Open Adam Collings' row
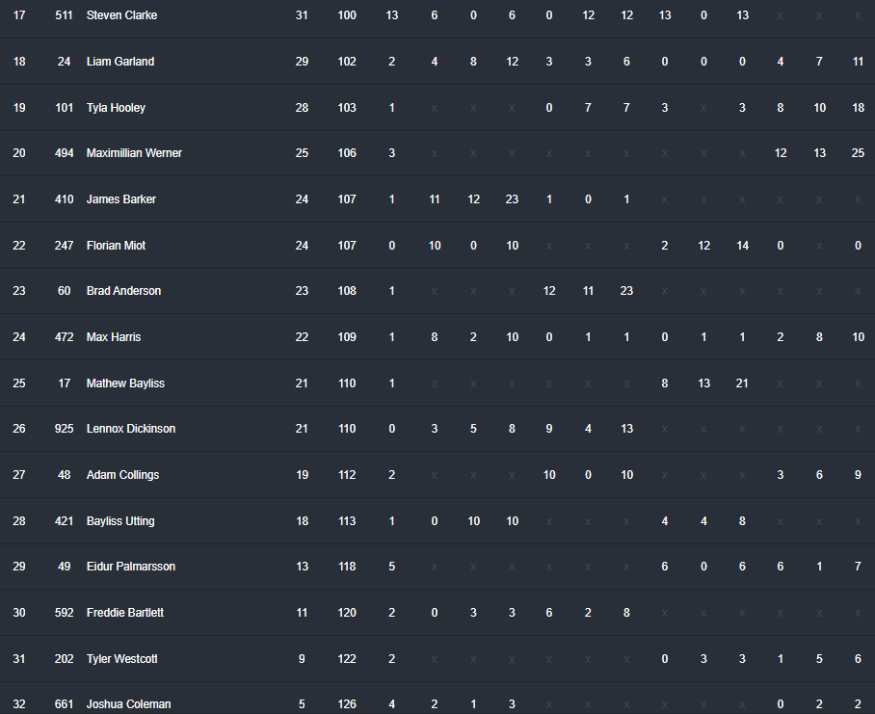This screenshot has width=875, height=714. click(x=437, y=475)
